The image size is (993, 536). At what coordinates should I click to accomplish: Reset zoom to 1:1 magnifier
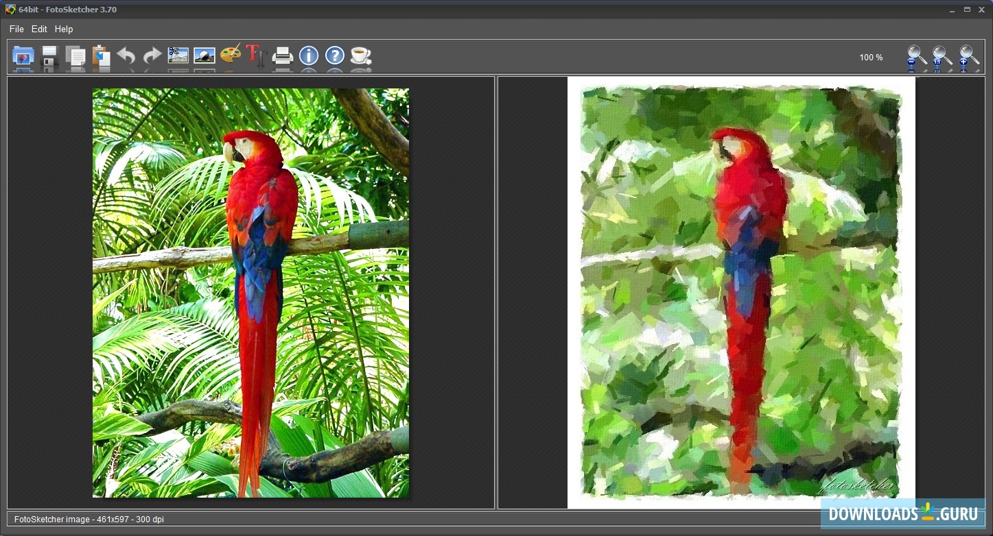(x=942, y=56)
